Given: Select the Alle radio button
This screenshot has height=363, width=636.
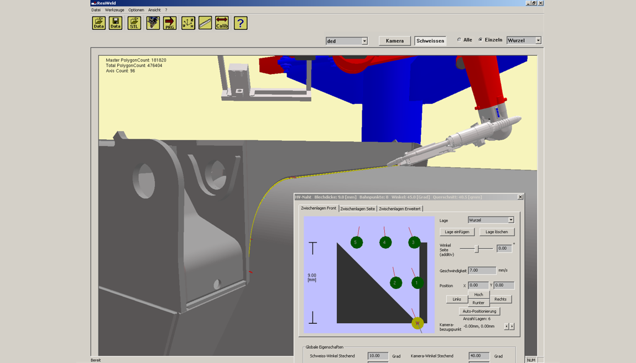Looking at the screenshot, I should tap(459, 40).
